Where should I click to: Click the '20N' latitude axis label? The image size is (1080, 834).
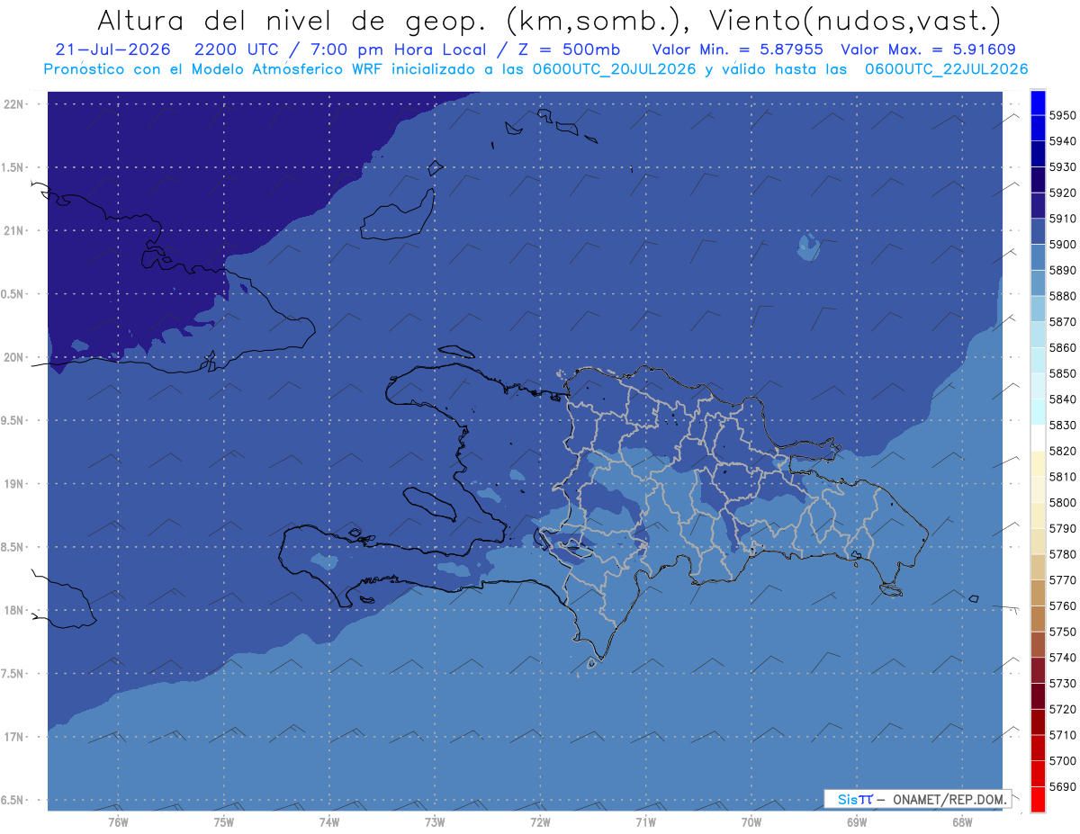[x=13, y=357]
